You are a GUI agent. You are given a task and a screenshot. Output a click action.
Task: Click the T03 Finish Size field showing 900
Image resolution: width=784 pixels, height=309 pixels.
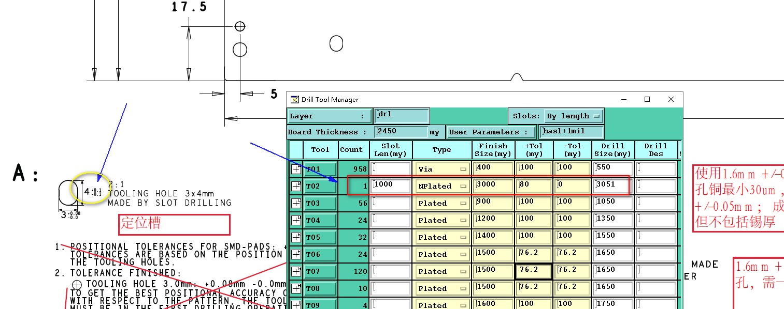tap(494, 203)
